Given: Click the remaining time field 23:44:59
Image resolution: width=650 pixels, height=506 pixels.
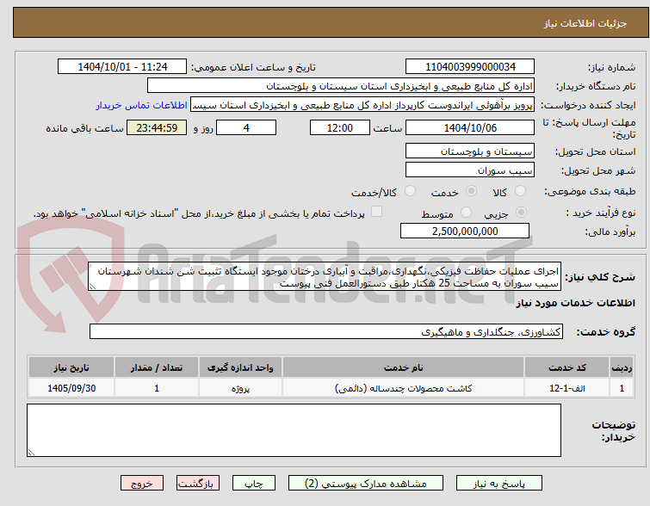Looking at the screenshot, I should (x=157, y=127).
